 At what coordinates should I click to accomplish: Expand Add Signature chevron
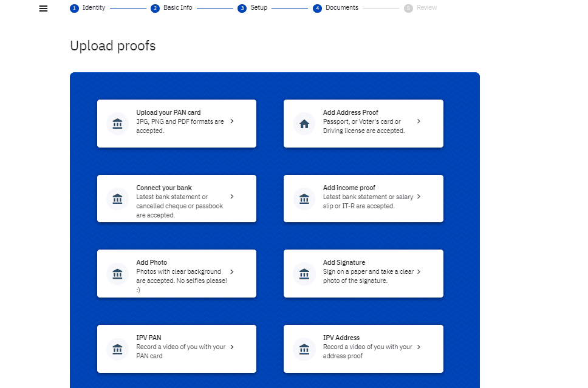(x=419, y=271)
